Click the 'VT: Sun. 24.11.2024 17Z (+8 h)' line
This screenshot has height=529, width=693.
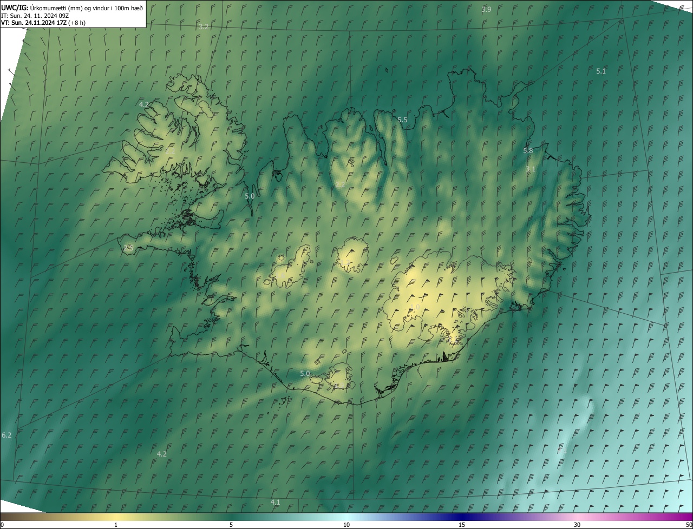pos(43,23)
